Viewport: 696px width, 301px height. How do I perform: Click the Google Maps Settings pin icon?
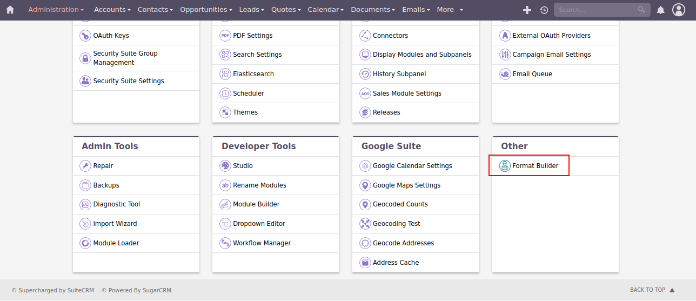365,185
